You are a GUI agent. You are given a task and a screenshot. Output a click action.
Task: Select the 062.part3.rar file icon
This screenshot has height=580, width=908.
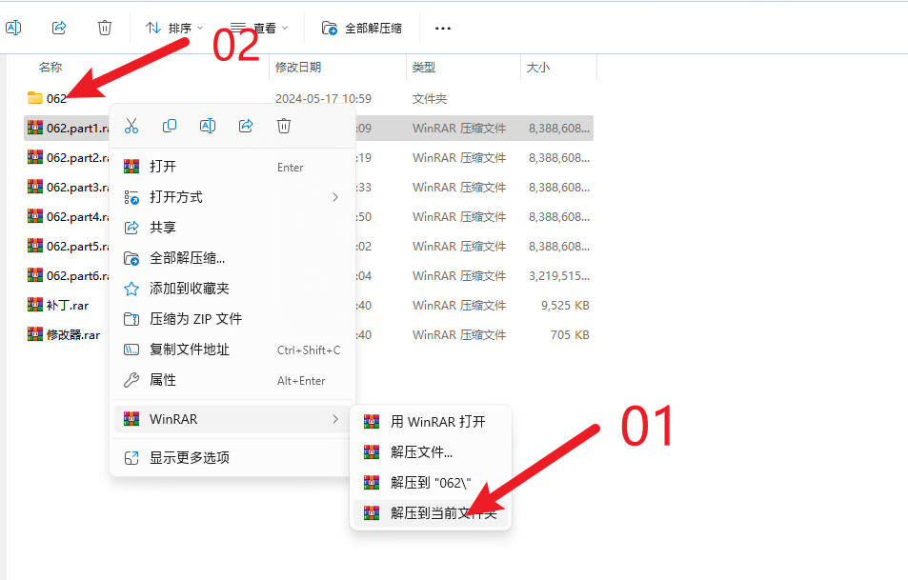[35, 187]
